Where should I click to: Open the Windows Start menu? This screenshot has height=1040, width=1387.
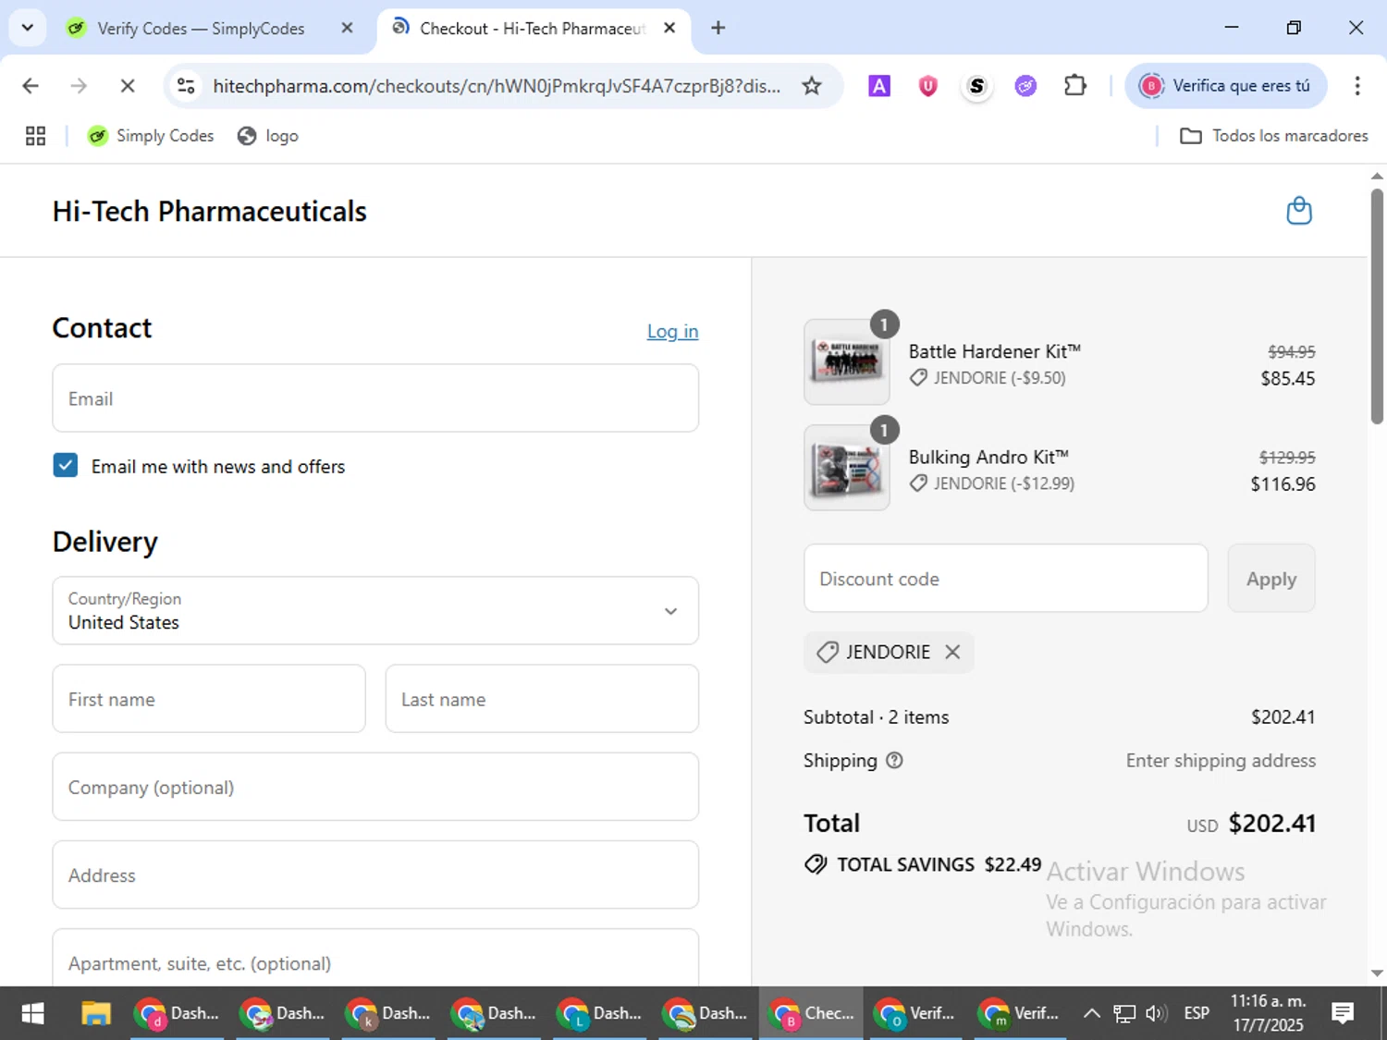coord(32,1013)
